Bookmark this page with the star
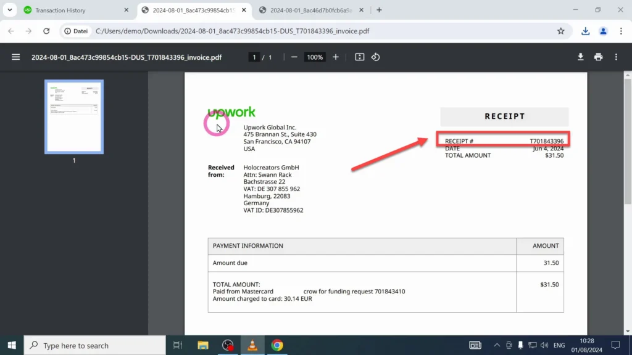 [x=560, y=31]
